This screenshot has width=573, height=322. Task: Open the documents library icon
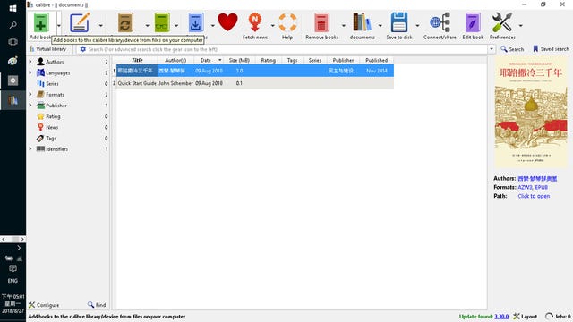coord(362,22)
